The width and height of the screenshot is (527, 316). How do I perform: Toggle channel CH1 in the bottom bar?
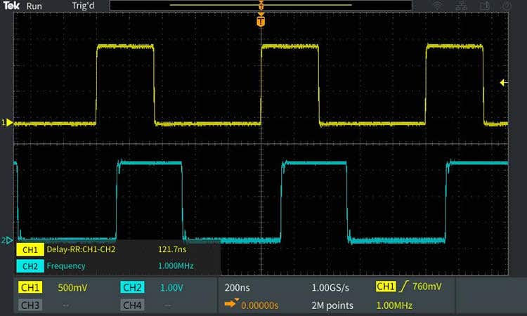click(x=30, y=287)
